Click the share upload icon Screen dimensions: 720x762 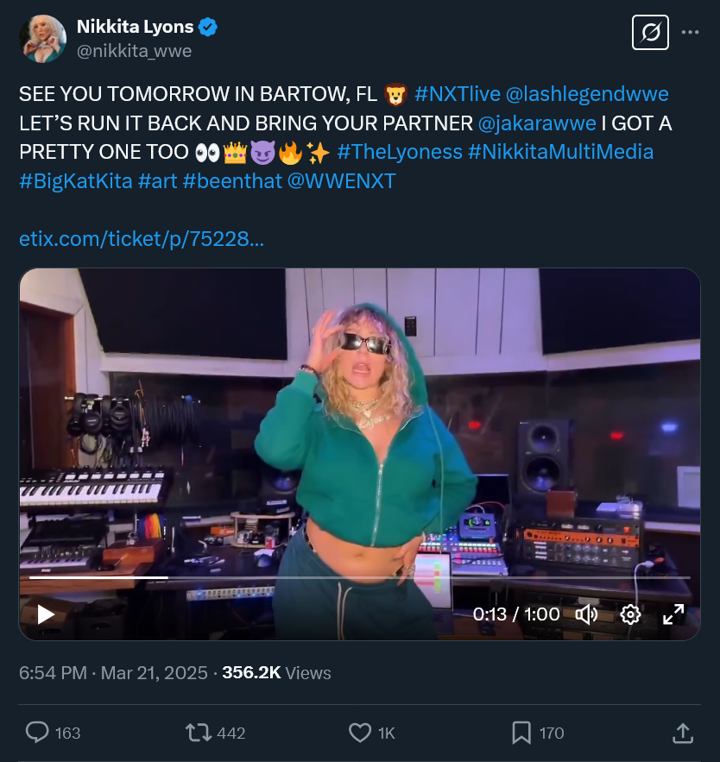[x=682, y=733]
